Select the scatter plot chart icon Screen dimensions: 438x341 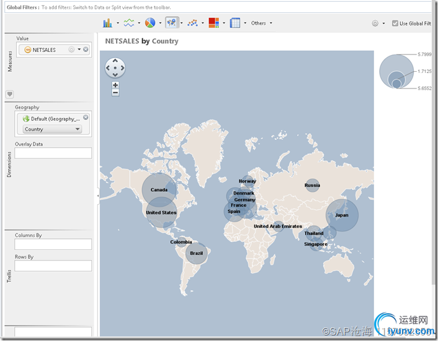point(193,23)
